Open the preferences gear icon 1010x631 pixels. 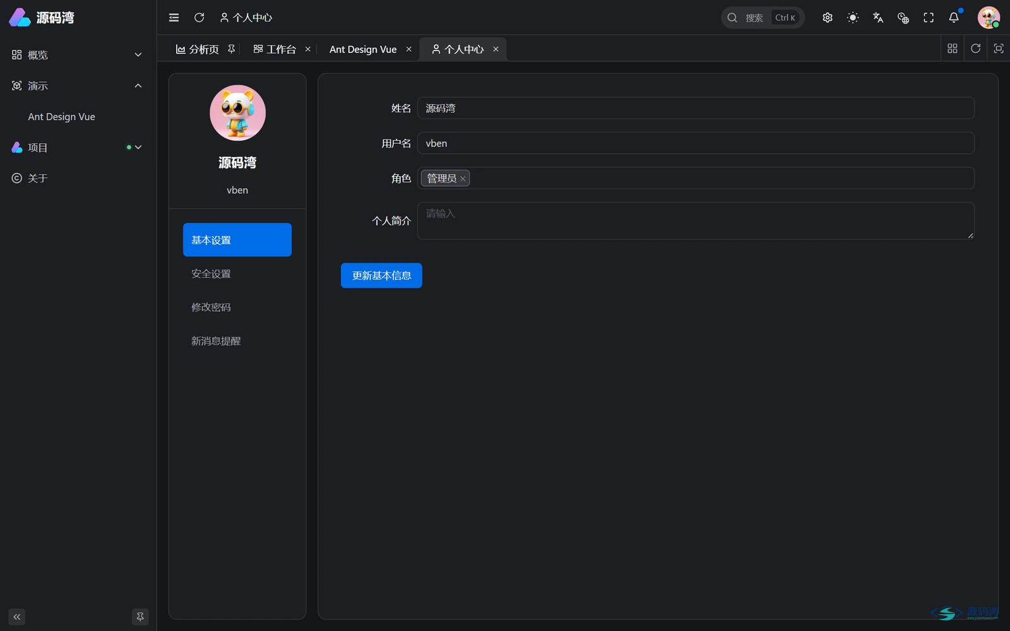pos(828,18)
